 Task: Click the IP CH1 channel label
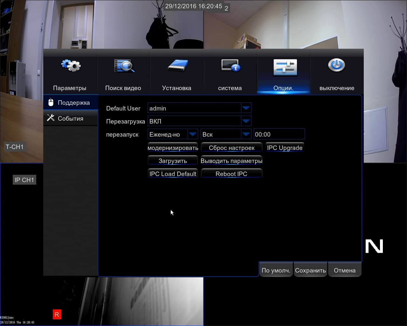pyautogui.click(x=24, y=180)
